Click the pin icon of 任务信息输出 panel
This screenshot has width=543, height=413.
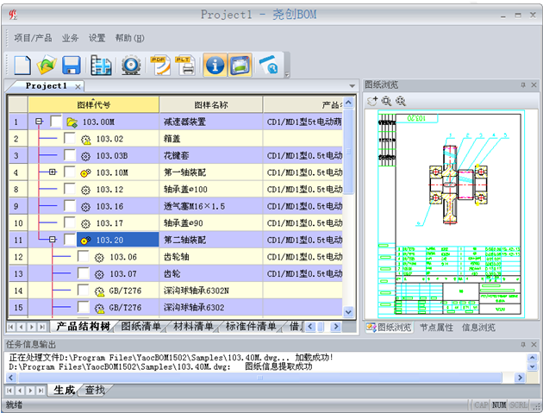523,344
